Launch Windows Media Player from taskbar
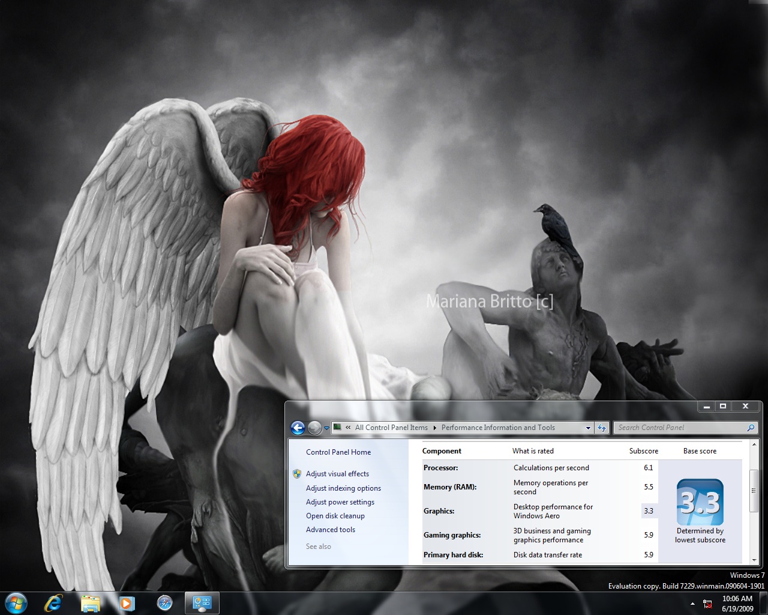Viewport: 768px width, 615px height. tap(127, 603)
